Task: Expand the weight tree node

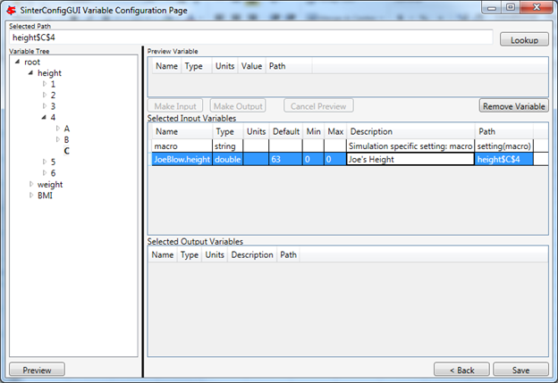Action: tap(31, 185)
